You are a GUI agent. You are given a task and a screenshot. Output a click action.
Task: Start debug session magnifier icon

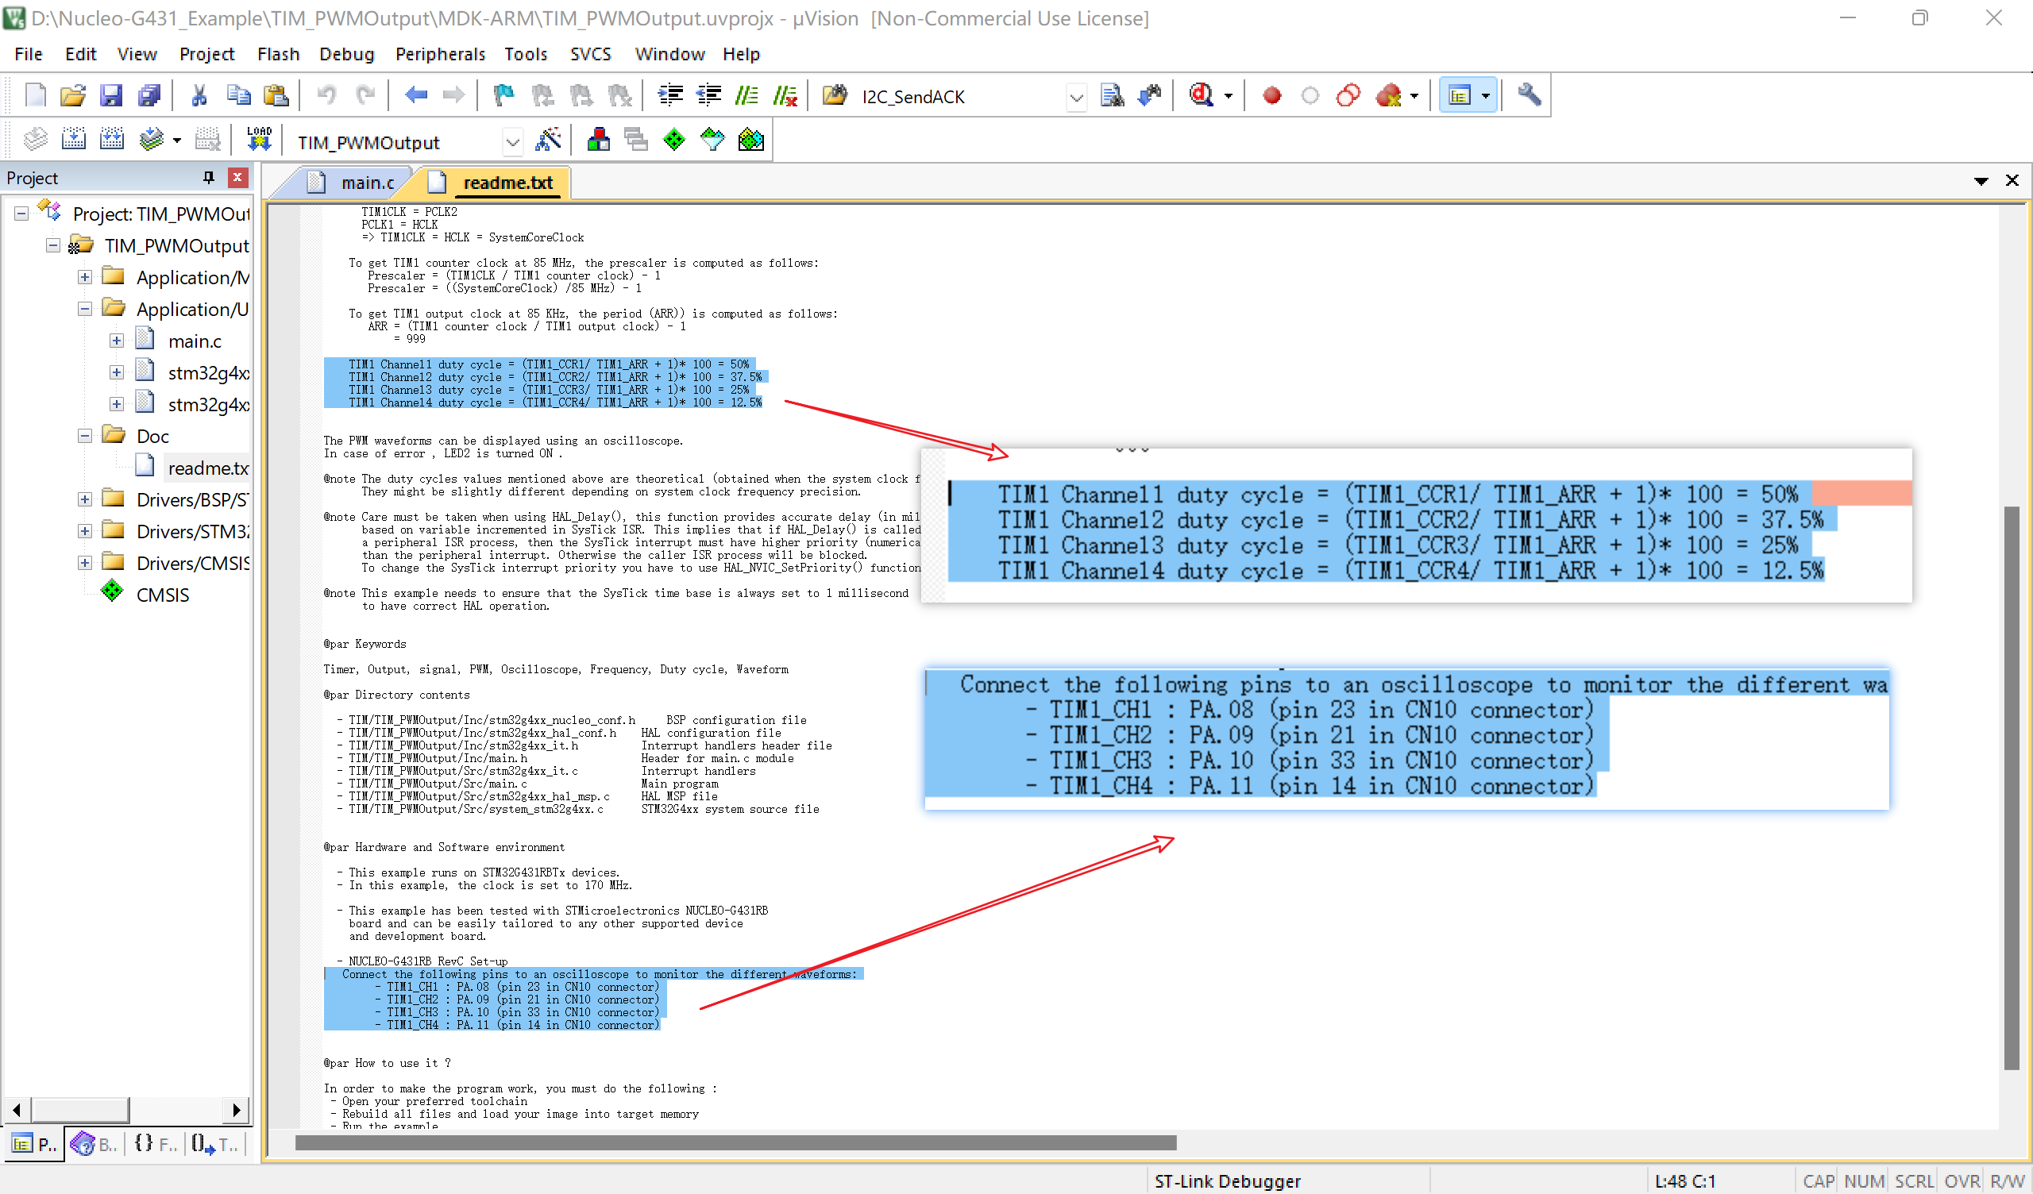(1202, 95)
